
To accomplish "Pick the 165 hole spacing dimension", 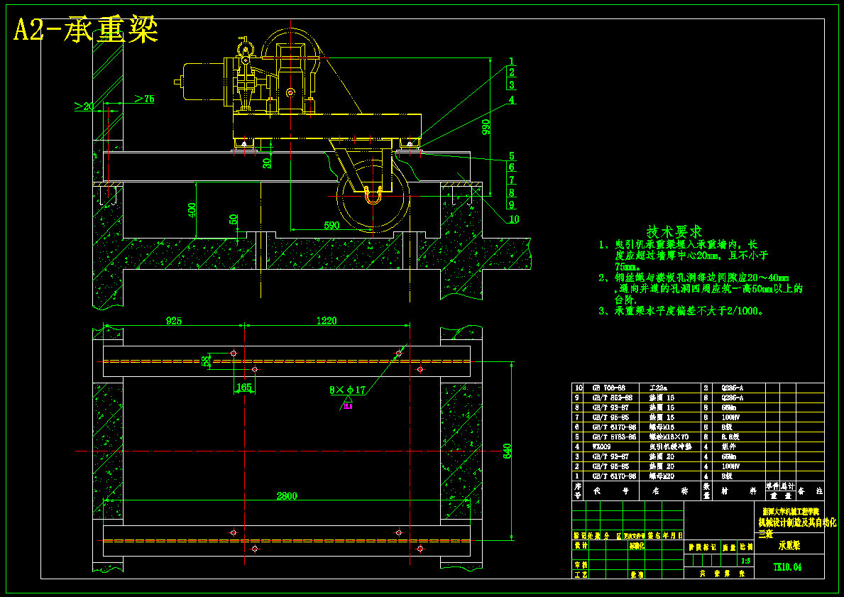I will (x=244, y=387).
